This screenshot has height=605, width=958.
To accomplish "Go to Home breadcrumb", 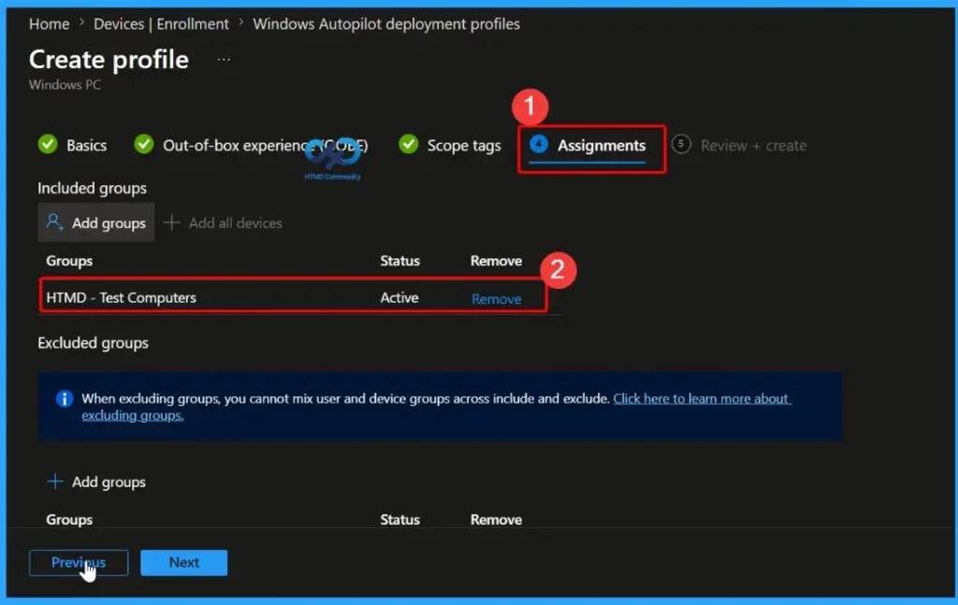I will point(49,23).
